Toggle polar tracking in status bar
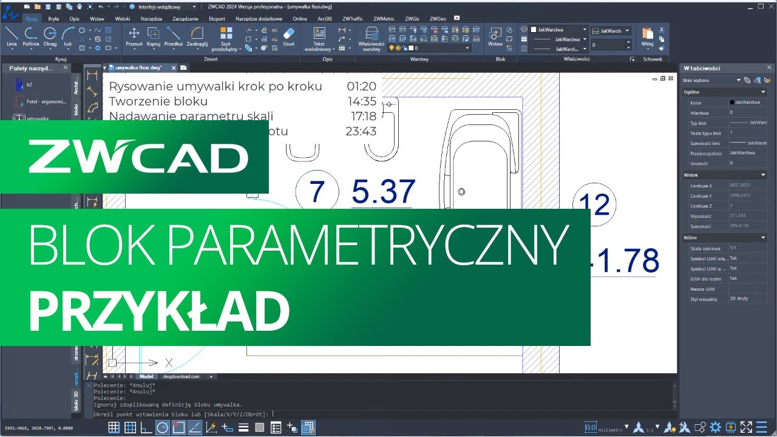The image size is (777, 437). (163, 427)
